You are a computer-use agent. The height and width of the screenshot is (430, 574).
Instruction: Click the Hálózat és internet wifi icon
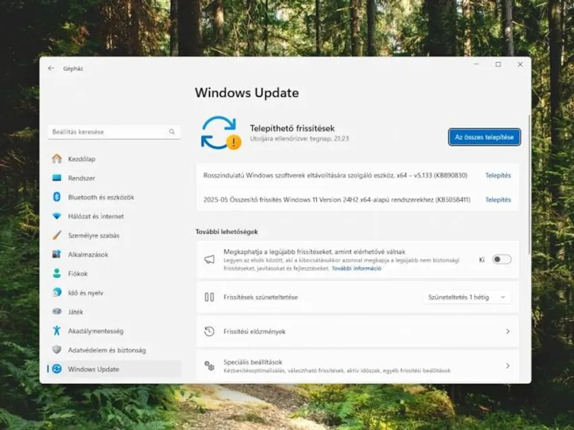[x=57, y=216]
